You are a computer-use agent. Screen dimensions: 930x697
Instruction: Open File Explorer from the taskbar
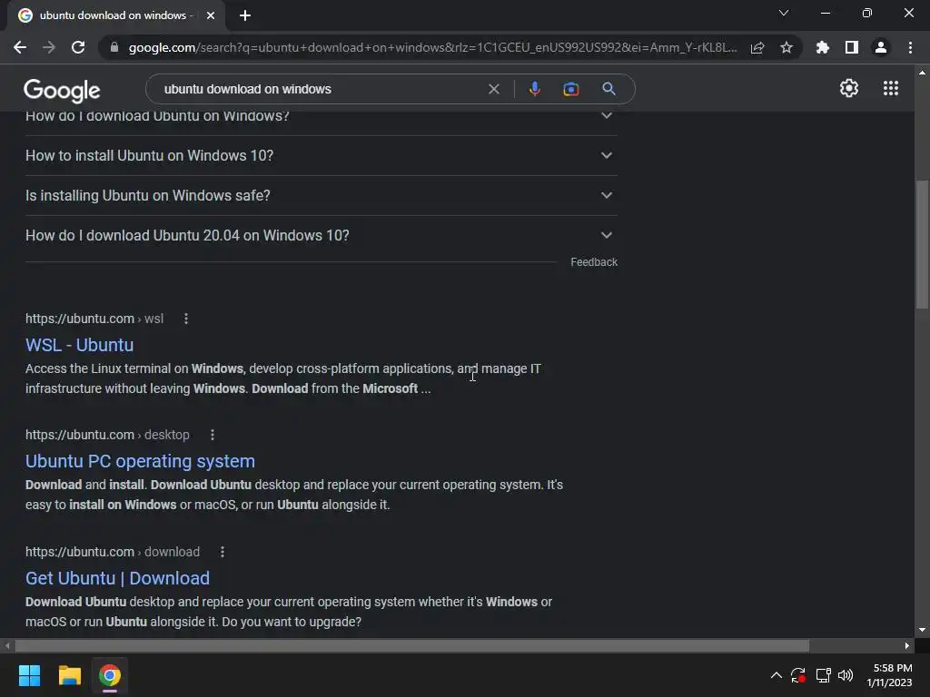click(69, 675)
